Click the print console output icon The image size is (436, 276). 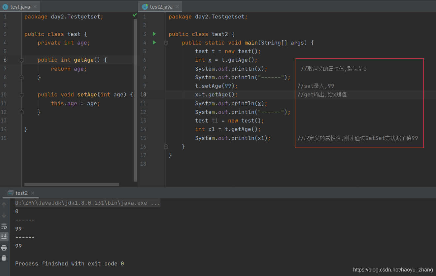coord(4,248)
